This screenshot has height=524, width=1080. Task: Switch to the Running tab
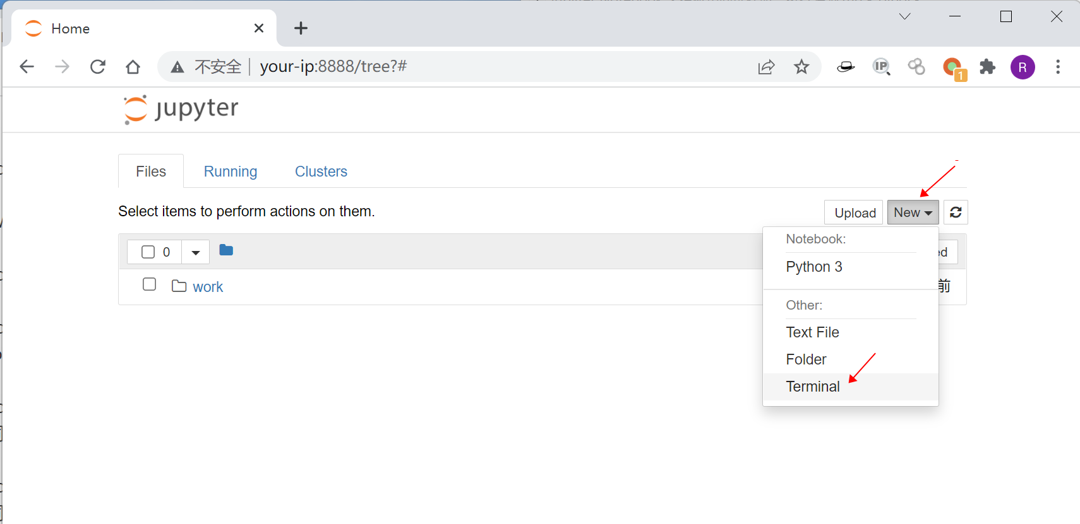(231, 172)
